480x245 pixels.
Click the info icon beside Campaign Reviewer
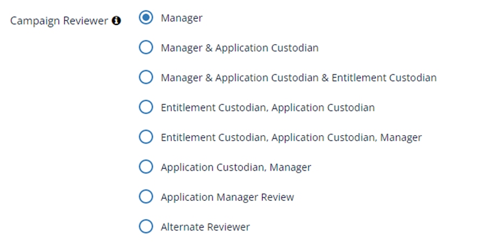tap(116, 21)
